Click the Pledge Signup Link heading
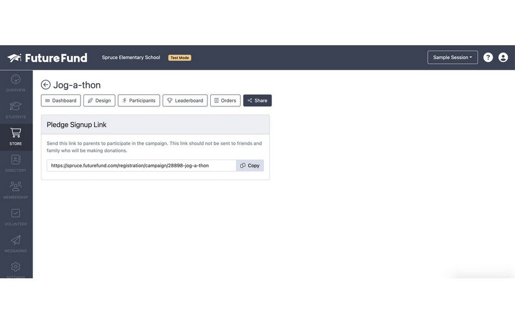This screenshot has height=324, width=515. pos(76,125)
